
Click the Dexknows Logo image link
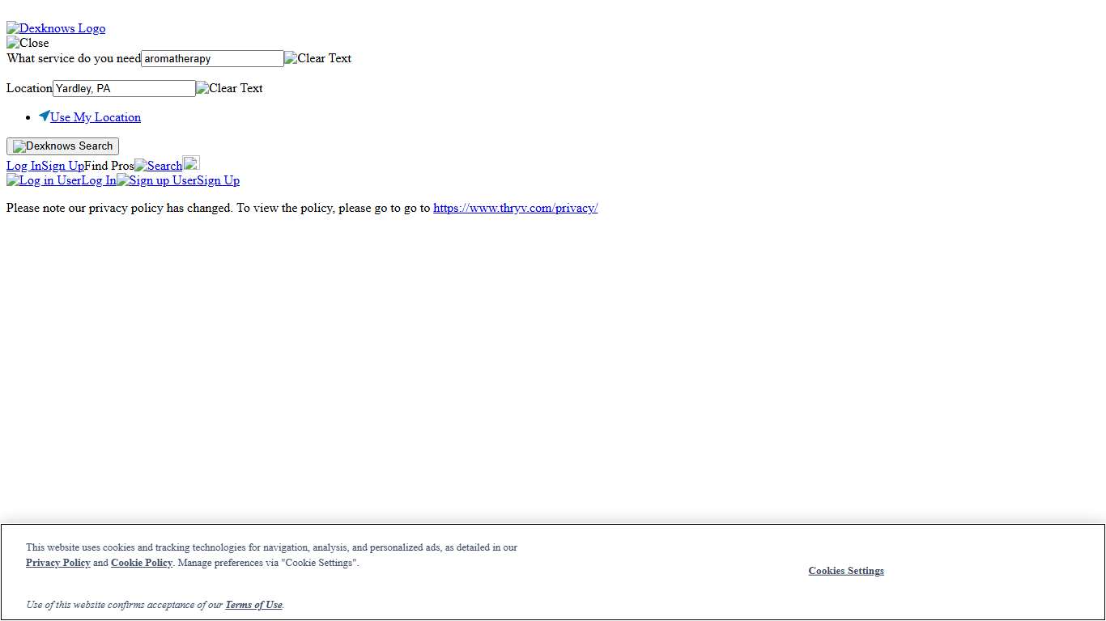tap(56, 28)
